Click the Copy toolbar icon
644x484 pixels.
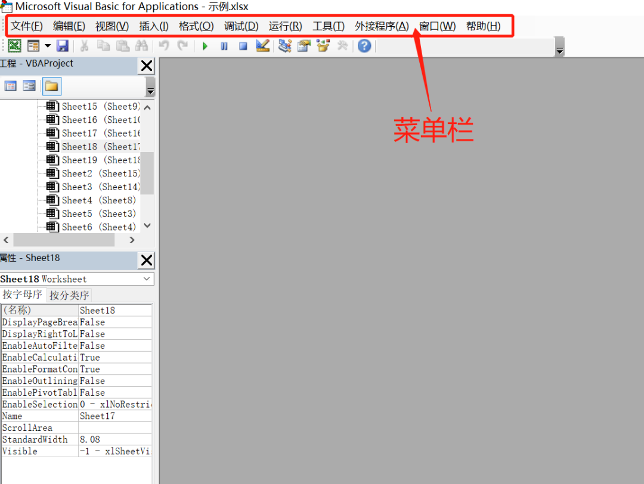pyautogui.click(x=103, y=45)
